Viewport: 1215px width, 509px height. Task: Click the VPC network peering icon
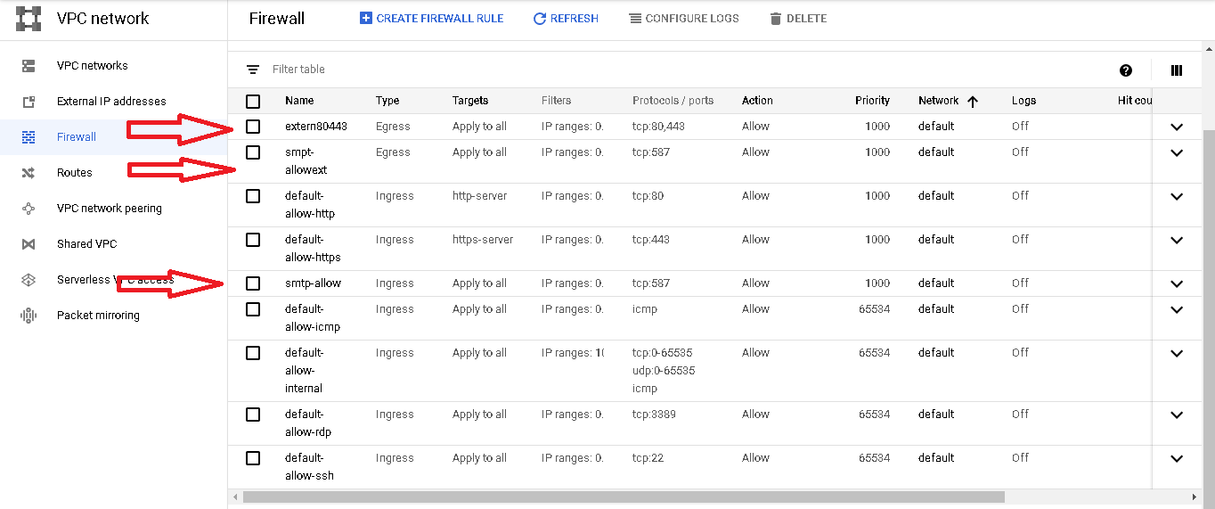29,209
